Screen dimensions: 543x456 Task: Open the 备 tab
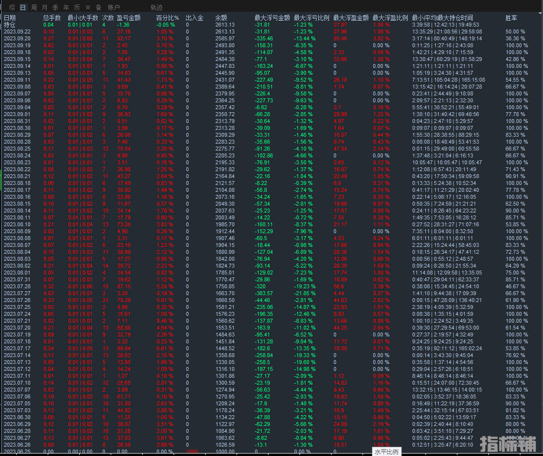coord(99,7)
